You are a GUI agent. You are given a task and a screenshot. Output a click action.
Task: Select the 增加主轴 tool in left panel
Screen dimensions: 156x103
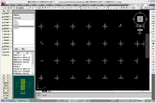[x=6, y=31]
